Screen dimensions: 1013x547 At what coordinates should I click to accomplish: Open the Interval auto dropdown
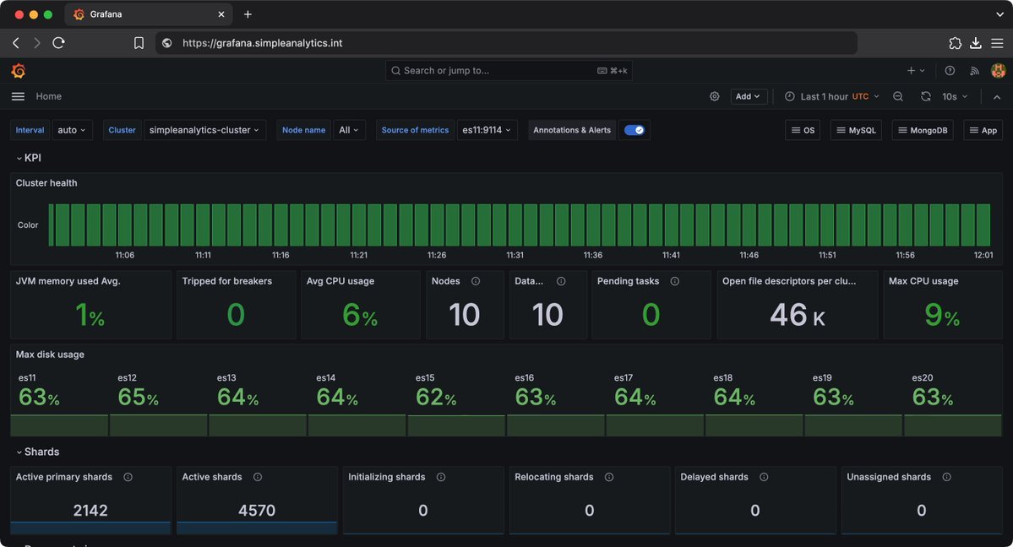pos(71,130)
